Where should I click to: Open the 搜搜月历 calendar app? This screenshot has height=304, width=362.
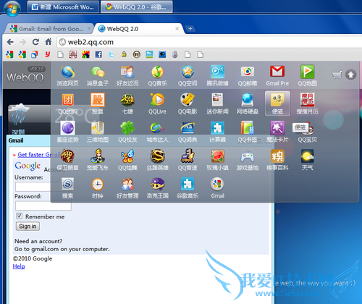click(307, 104)
